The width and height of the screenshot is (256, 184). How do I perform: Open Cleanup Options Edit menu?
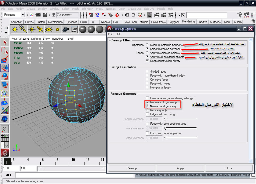click(110, 34)
